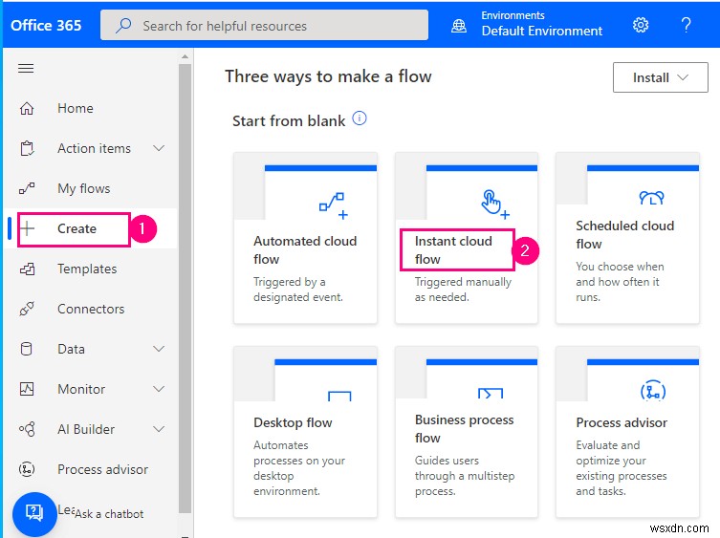Click the Search for helpful resources field
Image resolution: width=720 pixels, height=538 pixels.
point(264,25)
